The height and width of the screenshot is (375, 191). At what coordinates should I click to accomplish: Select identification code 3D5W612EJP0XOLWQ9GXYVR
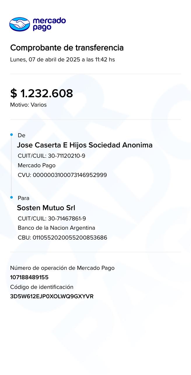pos(52,296)
